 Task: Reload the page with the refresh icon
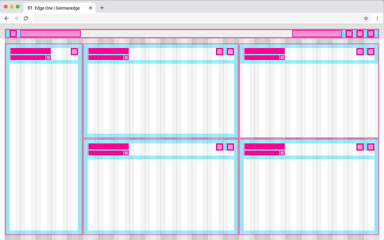pyautogui.click(x=26, y=18)
